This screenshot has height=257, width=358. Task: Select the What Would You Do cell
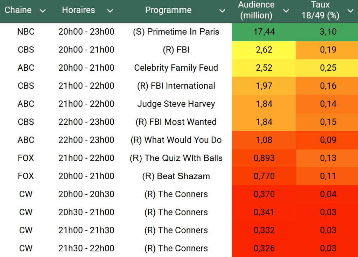coord(176,140)
